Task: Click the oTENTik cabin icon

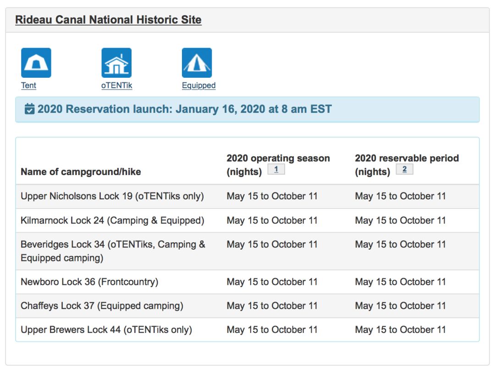Action: (116, 63)
